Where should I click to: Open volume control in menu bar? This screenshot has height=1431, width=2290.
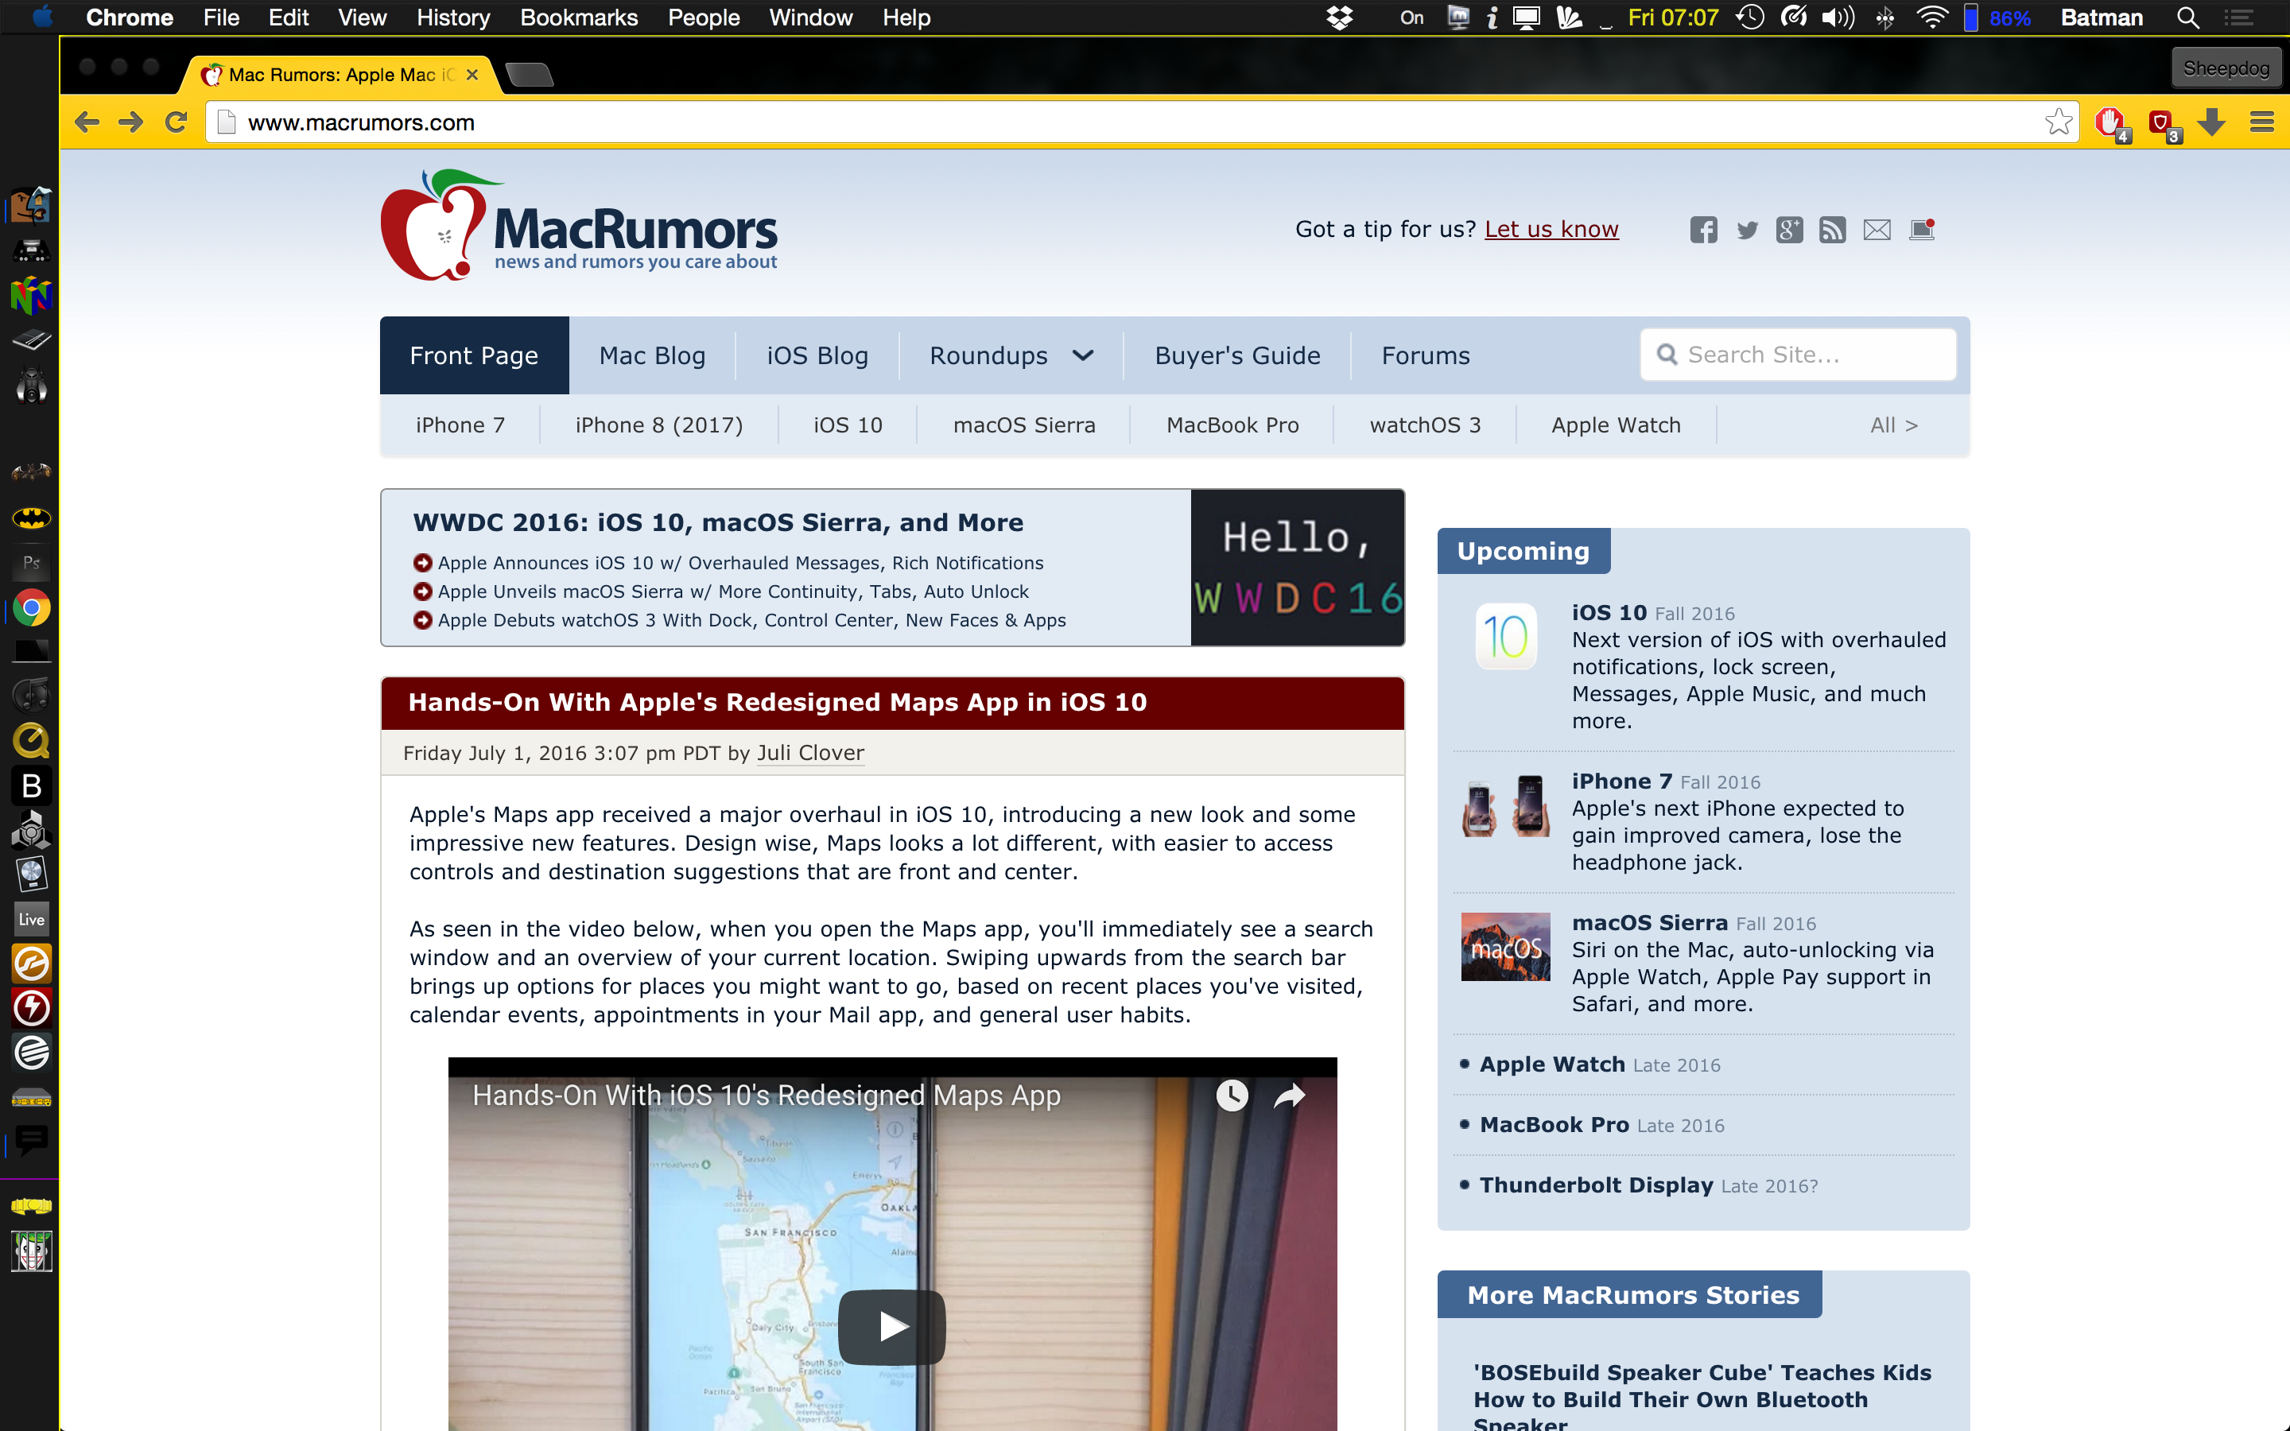pyautogui.click(x=1838, y=18)
